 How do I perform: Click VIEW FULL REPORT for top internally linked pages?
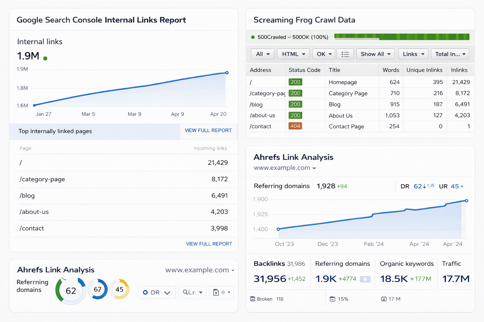point(208,130)
